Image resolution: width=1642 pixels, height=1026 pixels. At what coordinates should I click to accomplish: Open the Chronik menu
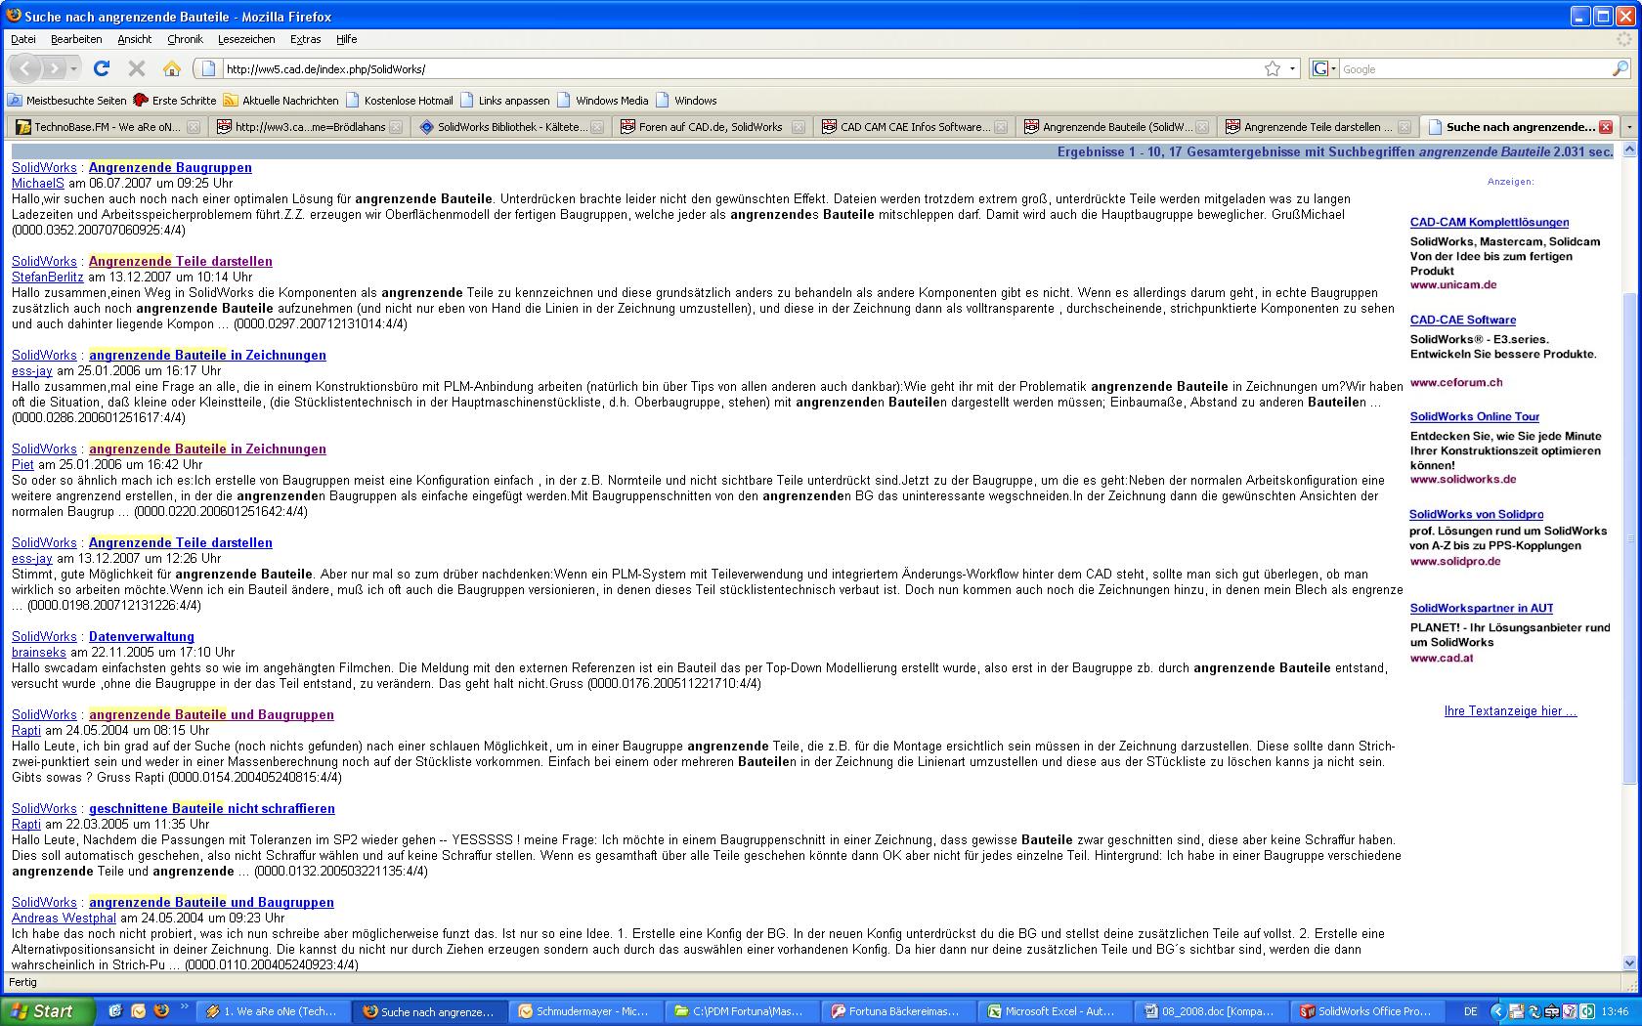(x=185, y=39)
